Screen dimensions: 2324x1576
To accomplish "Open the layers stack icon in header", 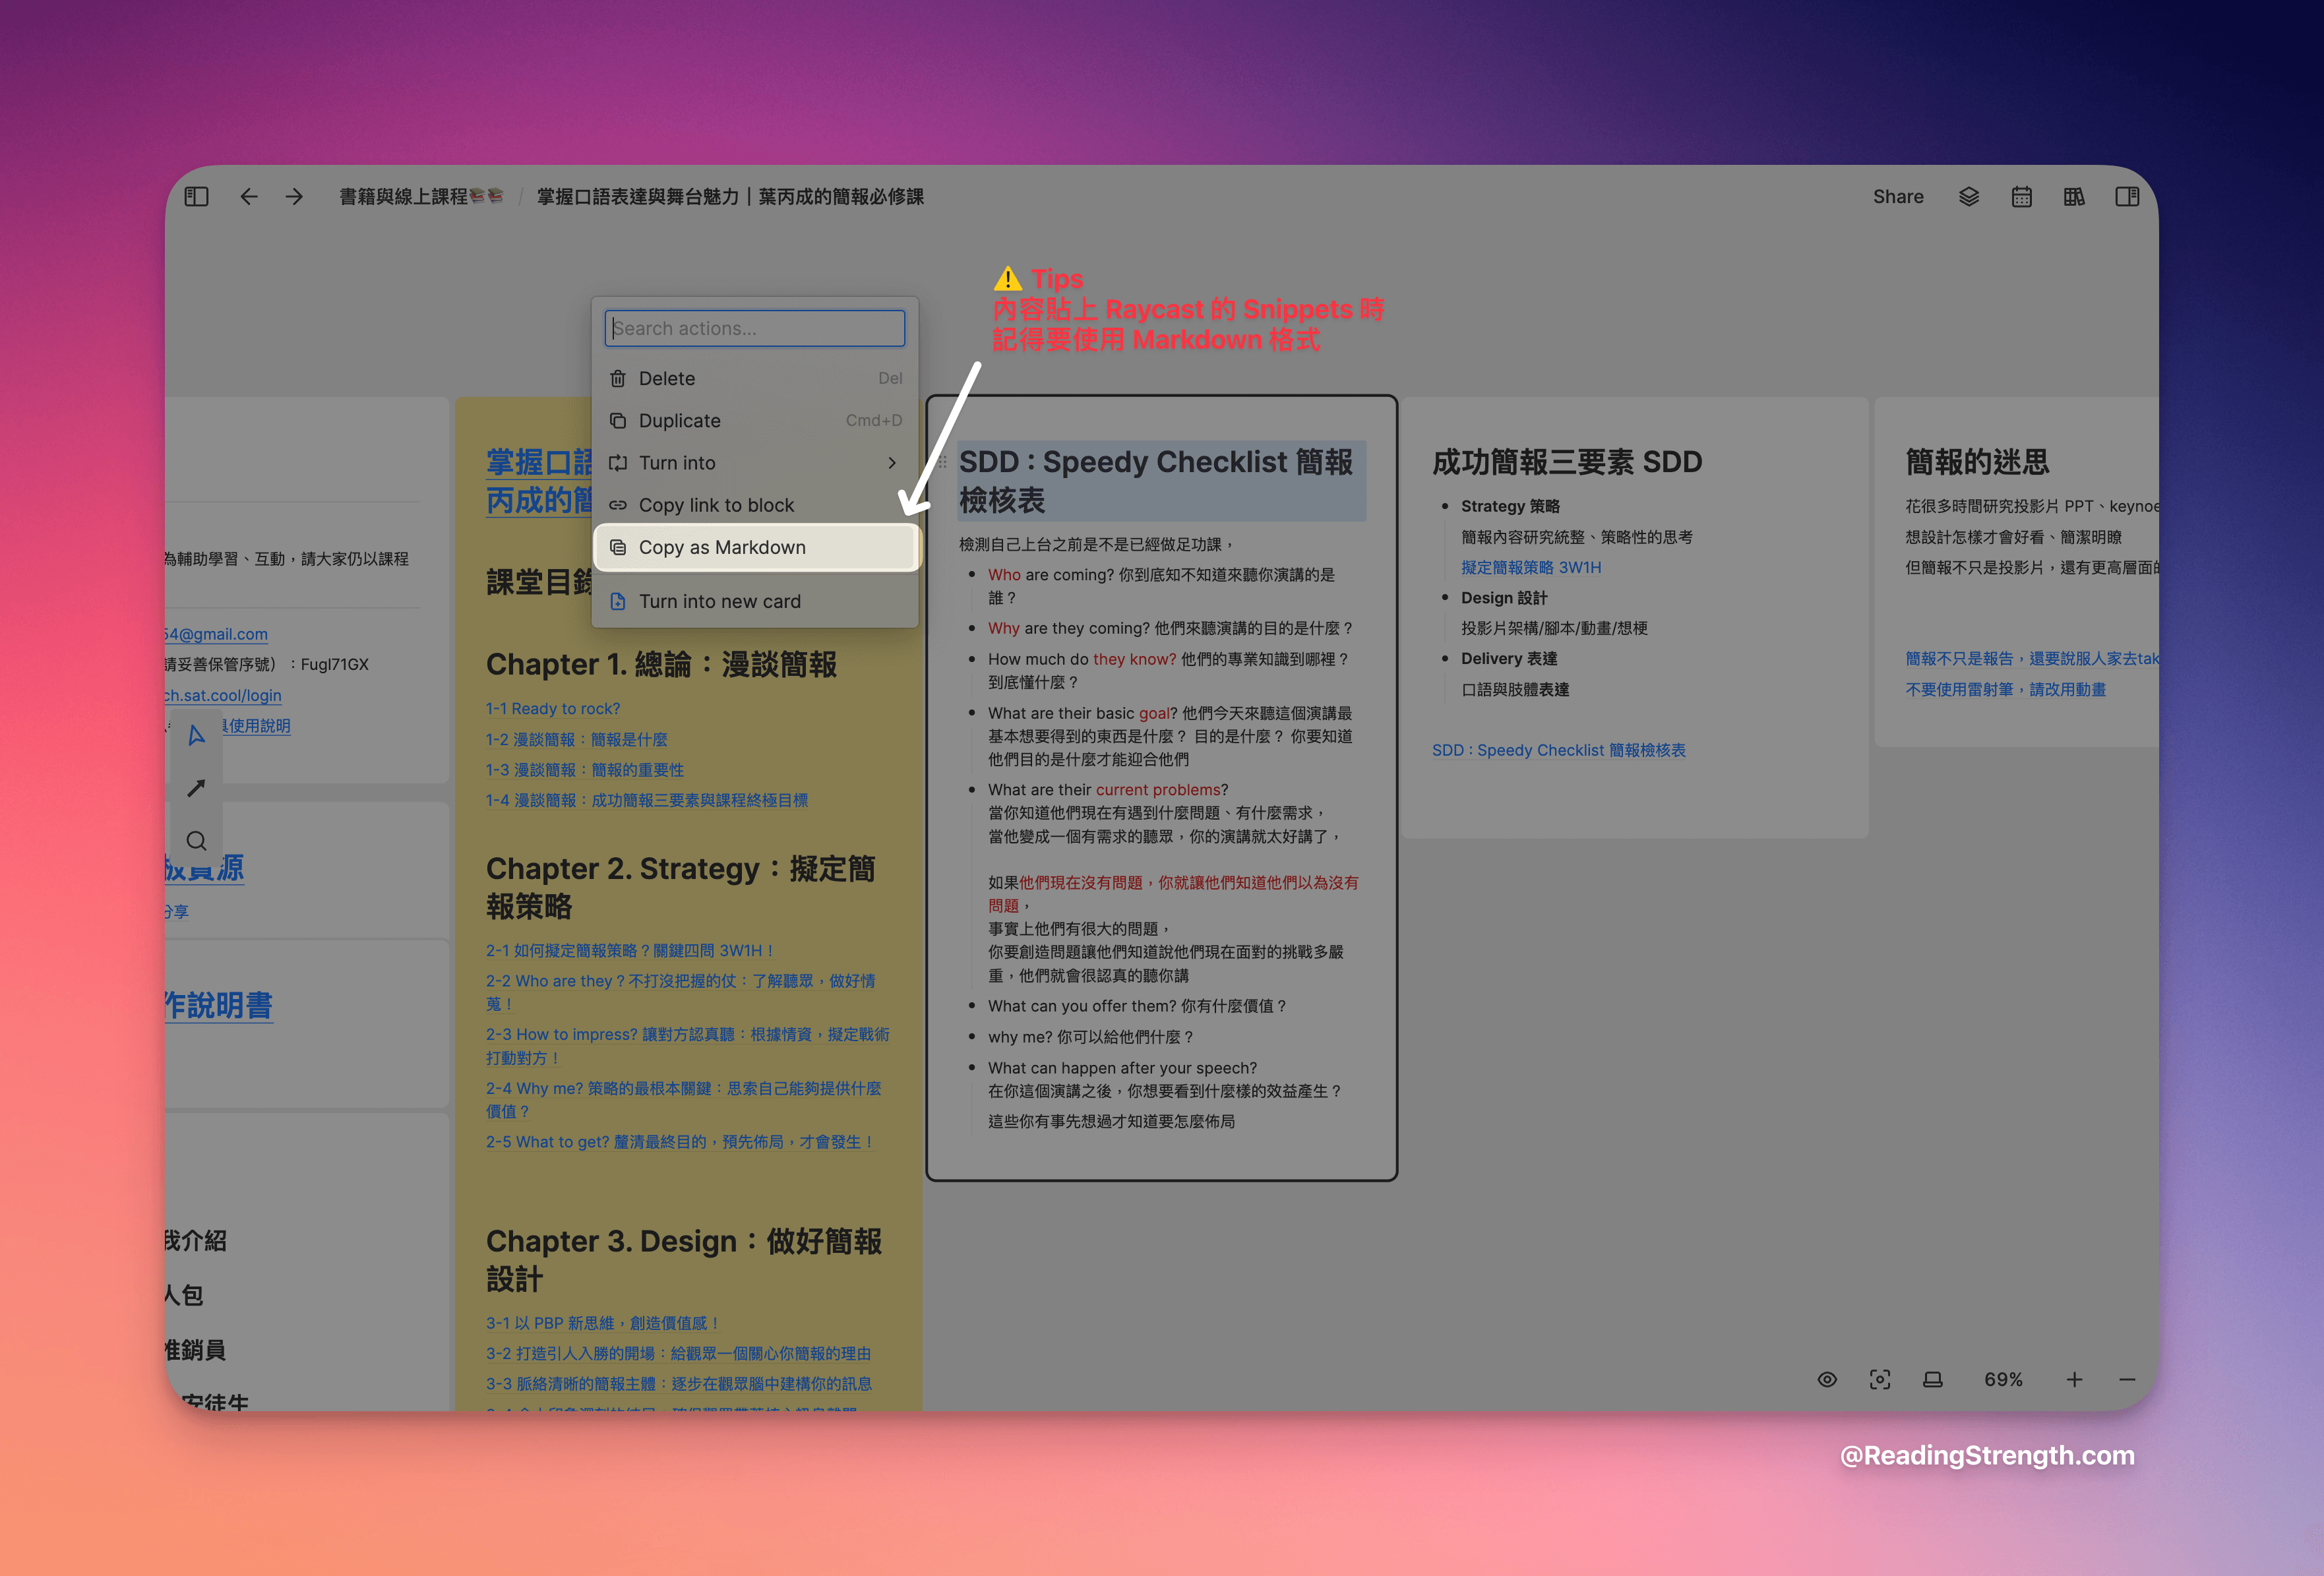I will [x=1969, y=197].
